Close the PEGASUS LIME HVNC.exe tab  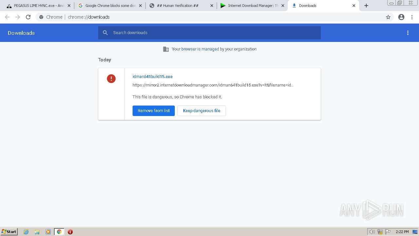69,6
